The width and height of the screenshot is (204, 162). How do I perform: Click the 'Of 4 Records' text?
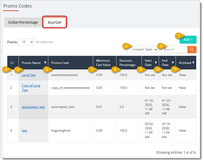[44, 42]
